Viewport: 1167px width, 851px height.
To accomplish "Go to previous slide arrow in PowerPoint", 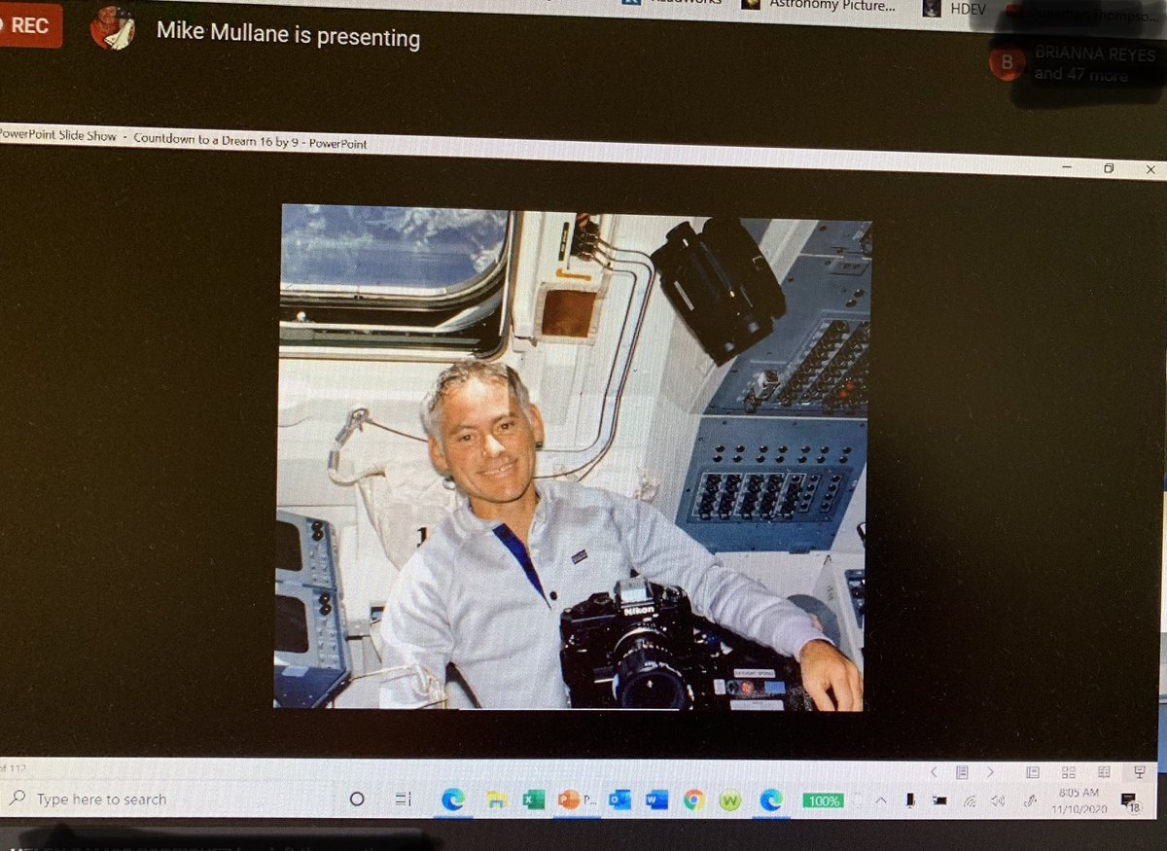I will 934,771.
